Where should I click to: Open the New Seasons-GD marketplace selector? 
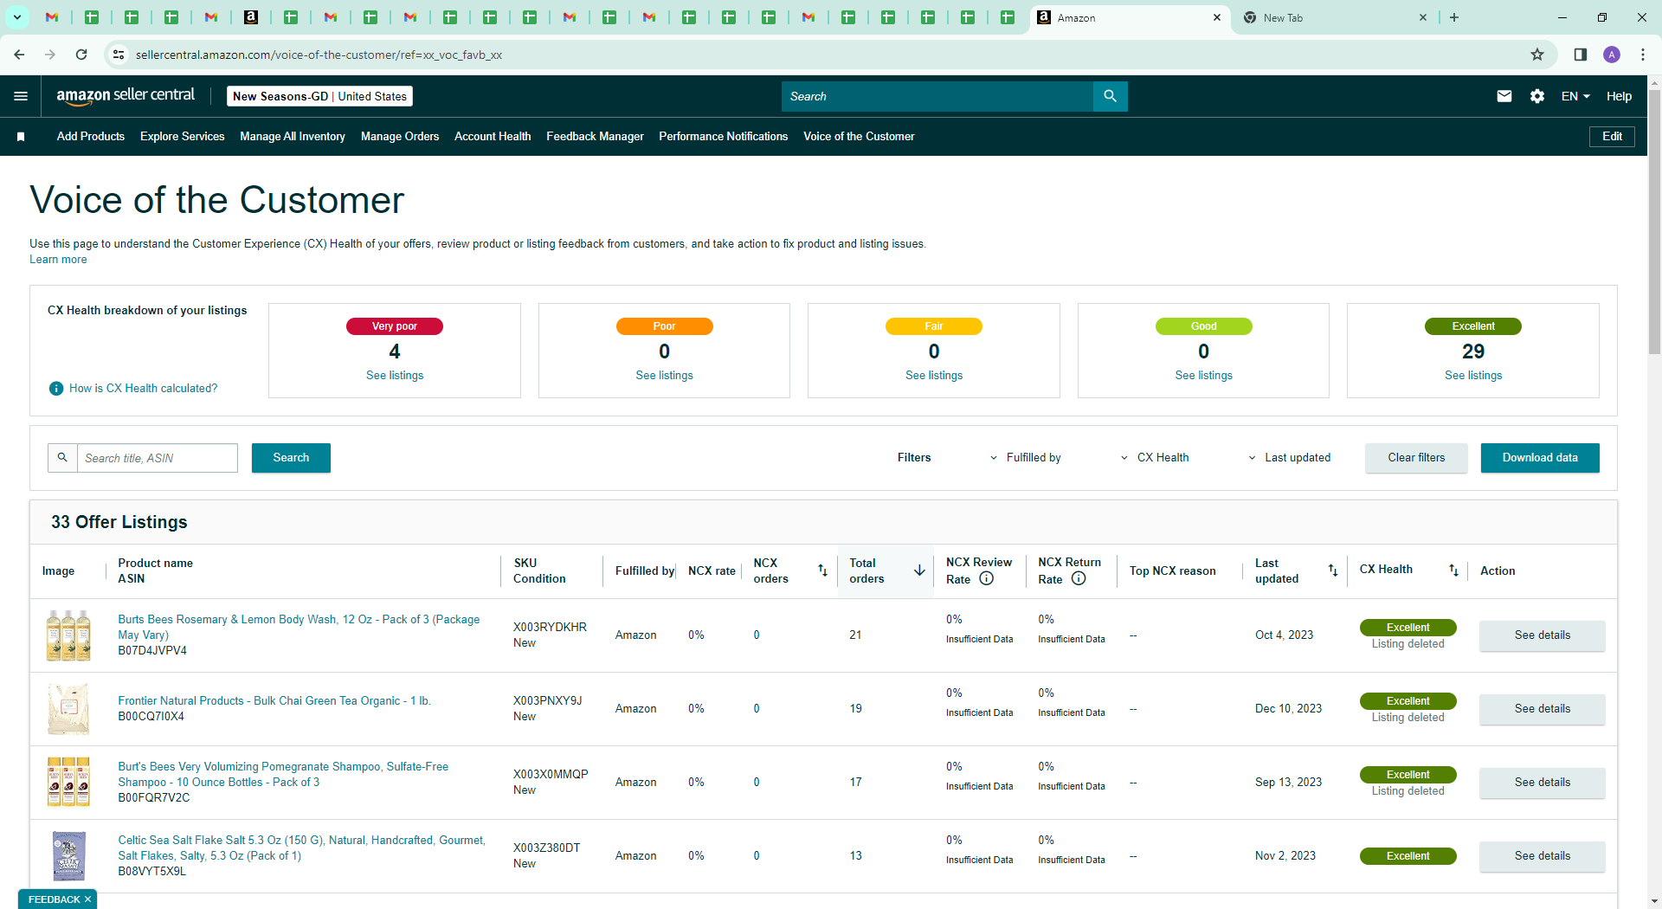319,96
